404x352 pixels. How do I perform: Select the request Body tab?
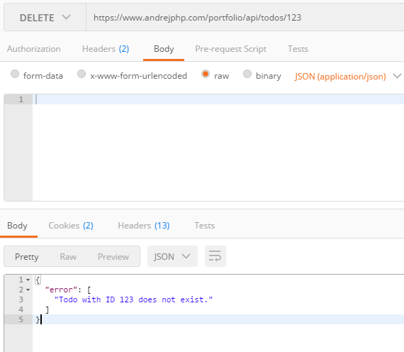(164, 49)
